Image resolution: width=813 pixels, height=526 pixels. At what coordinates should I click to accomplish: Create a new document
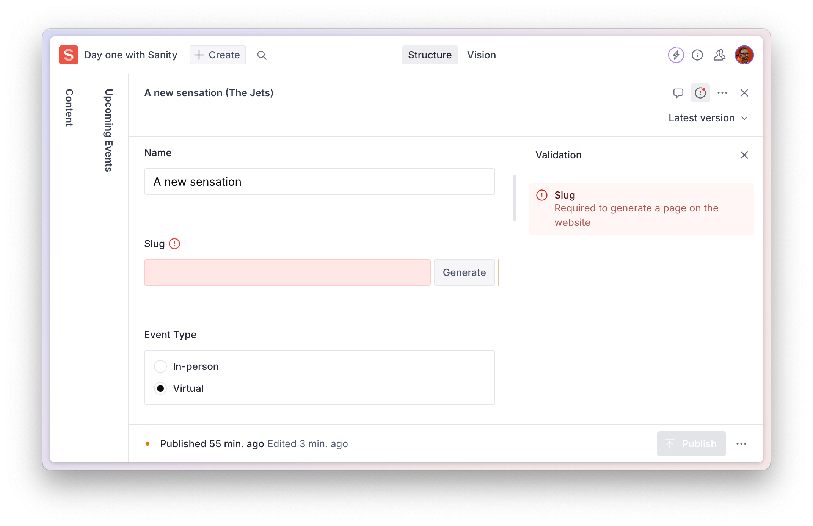point(218,55)
